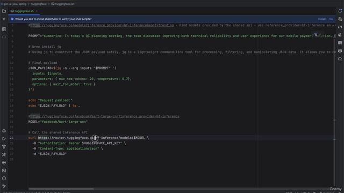Click the router.huggingface.co URL in curl line
Screen dimensions: 344x193
pos(91,138)
